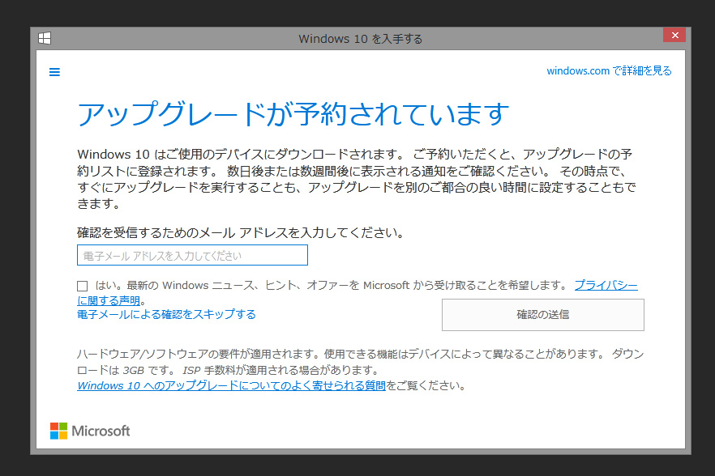
Task: Click 電子メールによる確認をスキップする link
Action: [x=166, y=314]
